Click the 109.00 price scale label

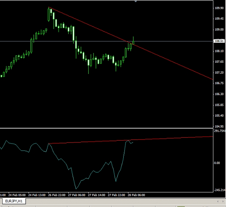219,30
